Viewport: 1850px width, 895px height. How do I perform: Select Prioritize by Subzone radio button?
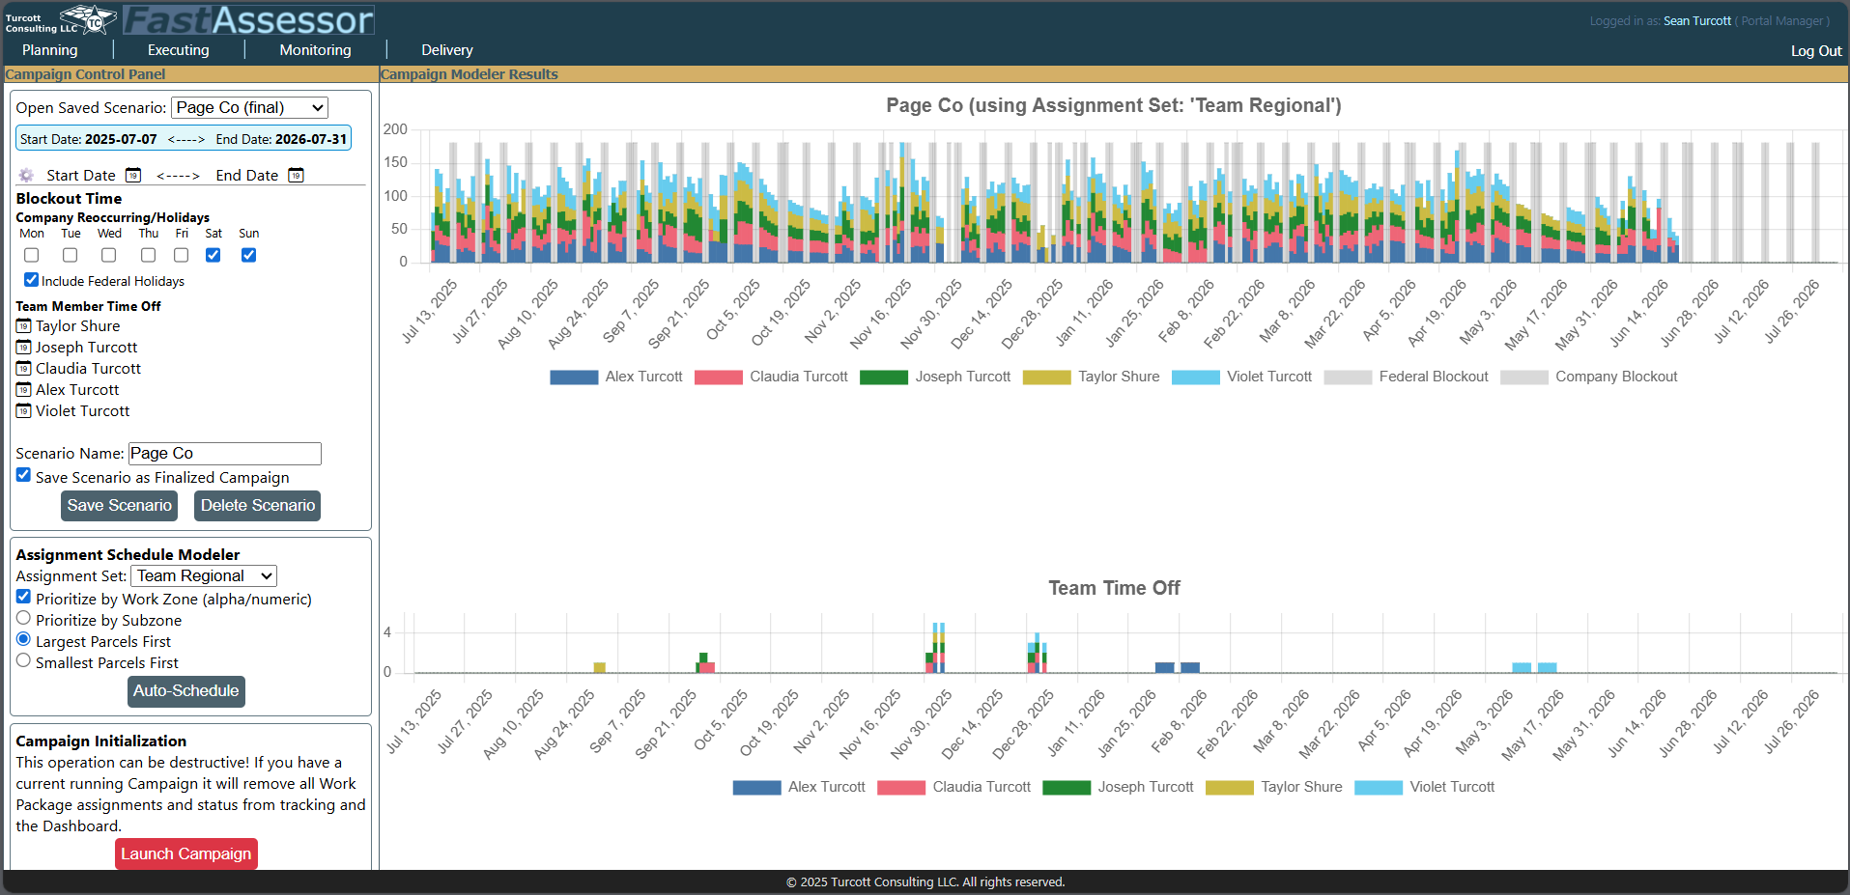pyautogui.click(x=23, y=619)
